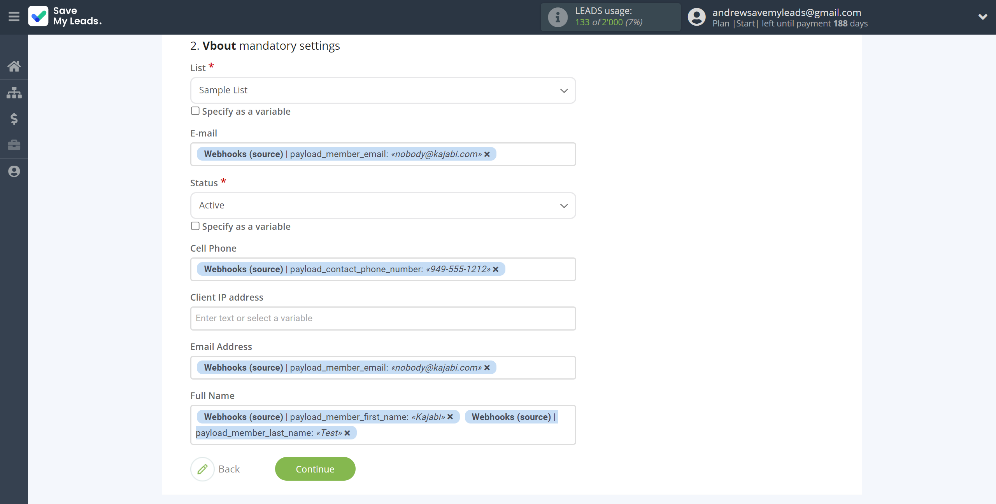Remove first_name Kajabi tag from Full Name
This screenshot has width=996, height=504.
coord(450,417)
